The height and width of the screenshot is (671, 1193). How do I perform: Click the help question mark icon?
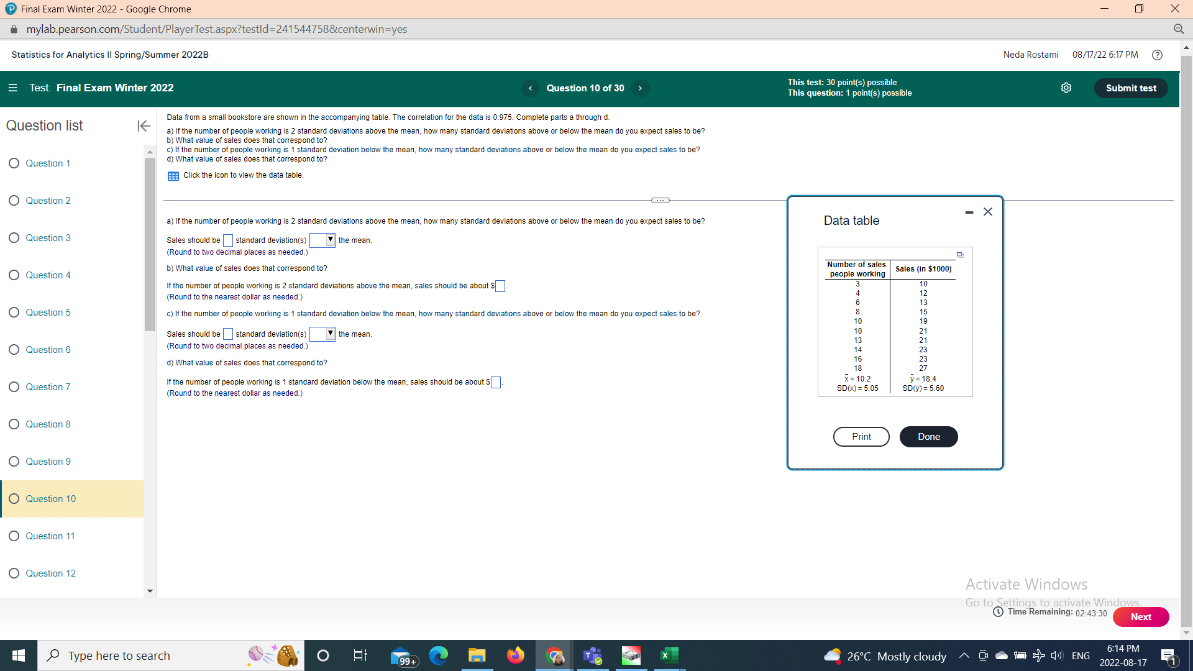1157,55
